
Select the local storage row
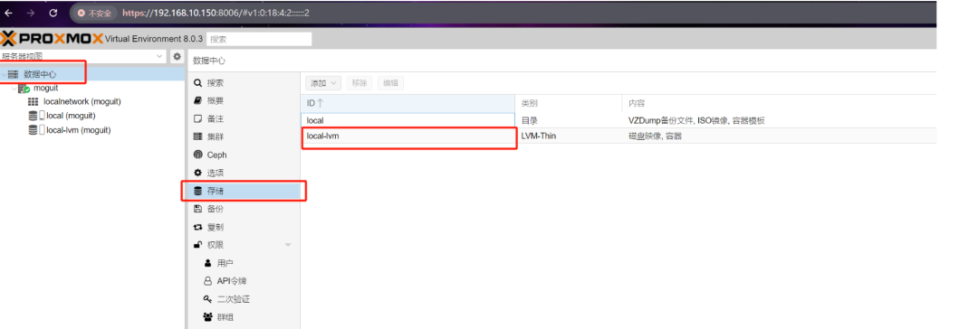pyautogui.click(x=618, y=120)
